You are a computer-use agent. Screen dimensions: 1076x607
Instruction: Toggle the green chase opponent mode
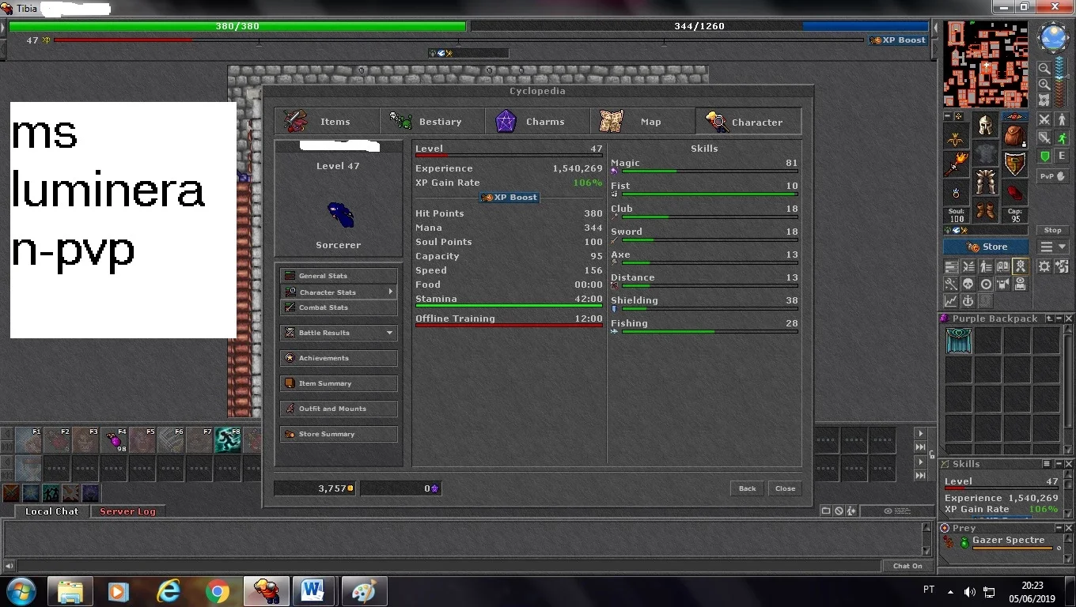coord(1062,138)
